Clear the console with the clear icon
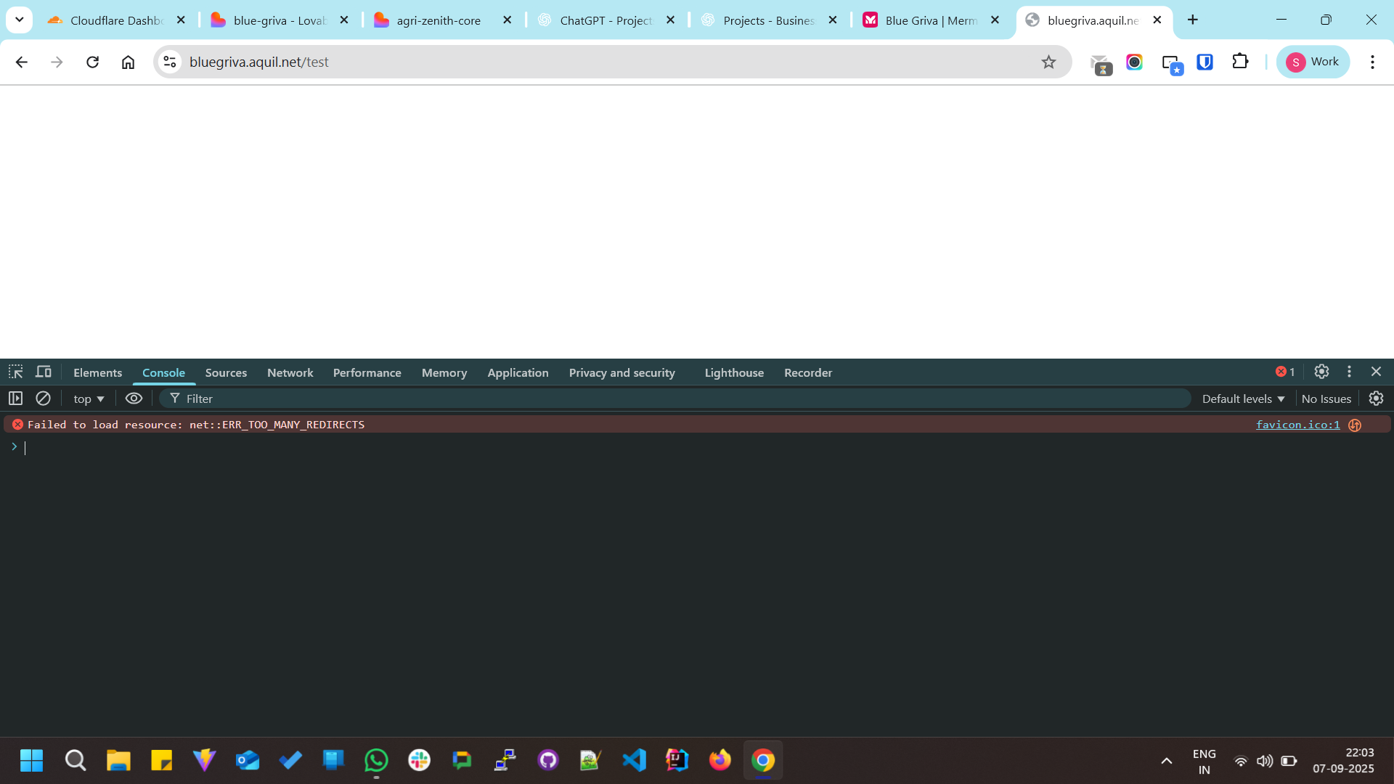 coord(43,399)
